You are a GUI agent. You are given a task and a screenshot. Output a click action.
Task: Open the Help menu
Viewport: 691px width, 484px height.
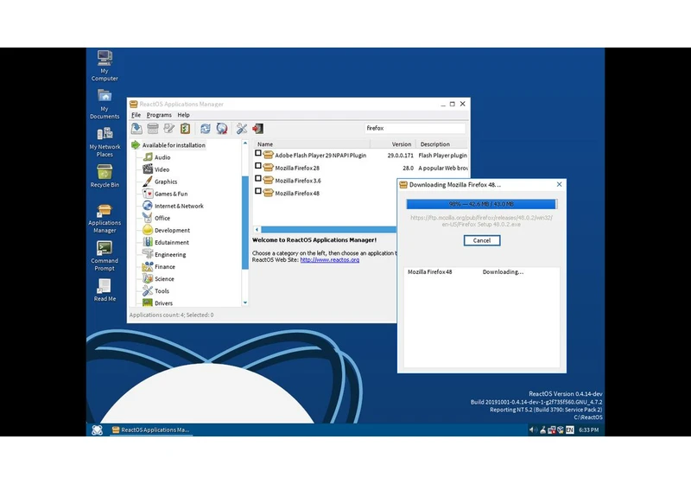[184, 115]
